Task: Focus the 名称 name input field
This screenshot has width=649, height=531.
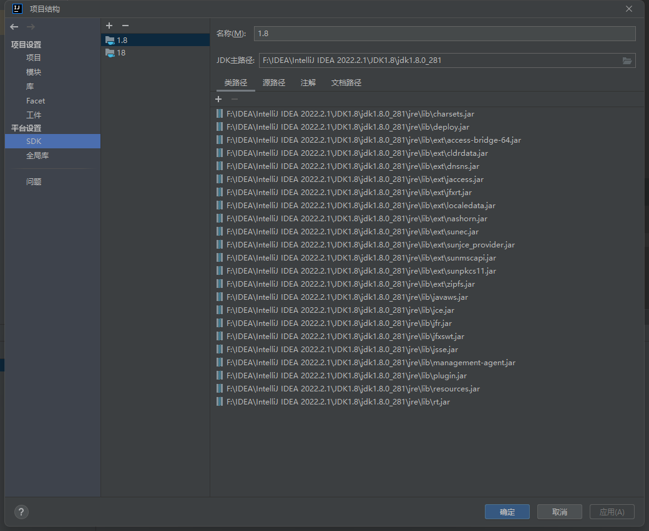Action: (444, 34)
